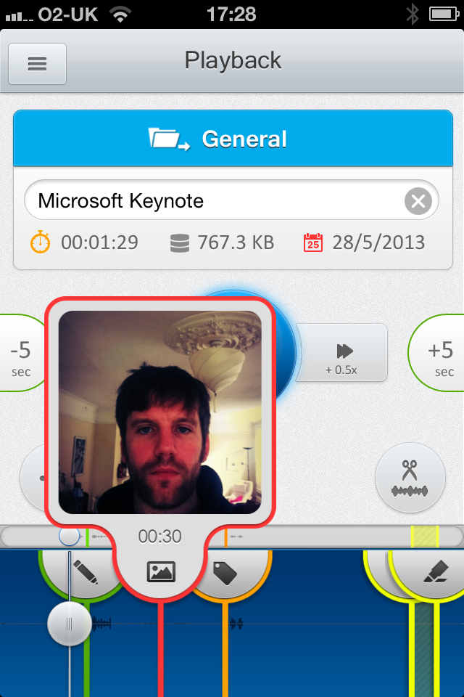The width and height of the screenshot is (464, 697).
Task: Tap the photo annotation icon under the popup
Action: coord(161,573)
